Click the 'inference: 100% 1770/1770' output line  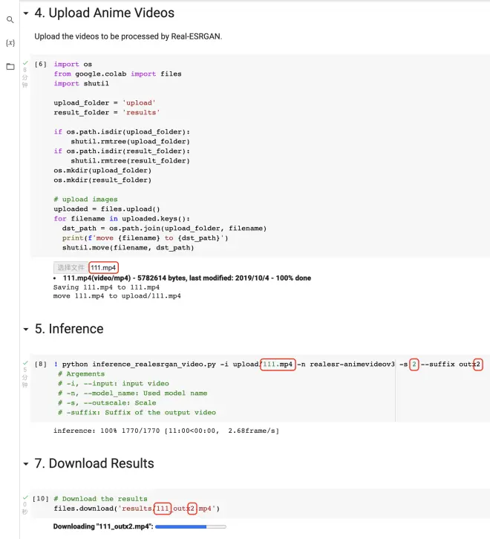[166, 431]
